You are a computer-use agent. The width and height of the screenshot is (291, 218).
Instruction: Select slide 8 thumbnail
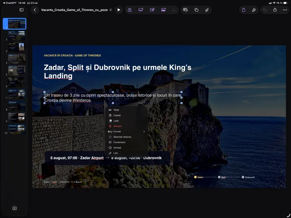[x=17, y=105]
